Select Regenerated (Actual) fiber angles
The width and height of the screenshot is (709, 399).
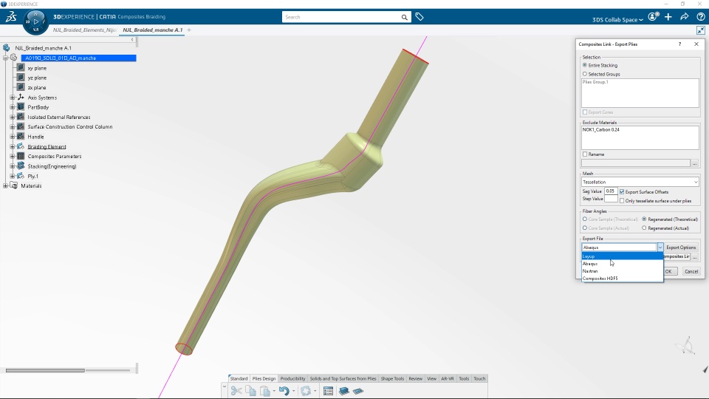point(644,228)
